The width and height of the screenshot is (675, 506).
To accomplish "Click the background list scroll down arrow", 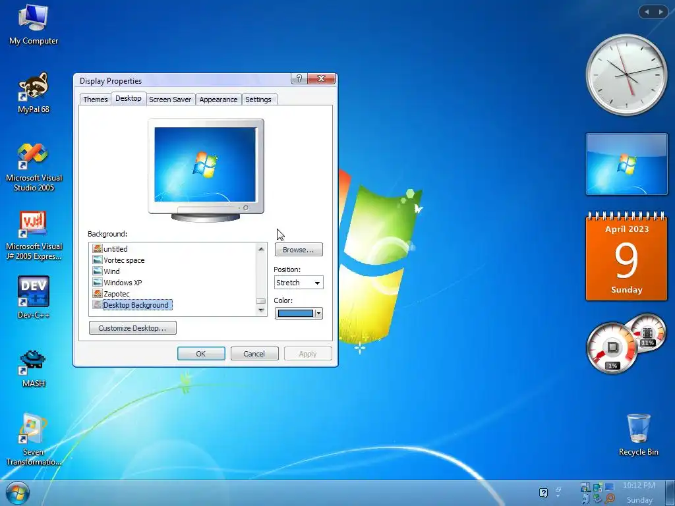I will click(x=261, y=310).
